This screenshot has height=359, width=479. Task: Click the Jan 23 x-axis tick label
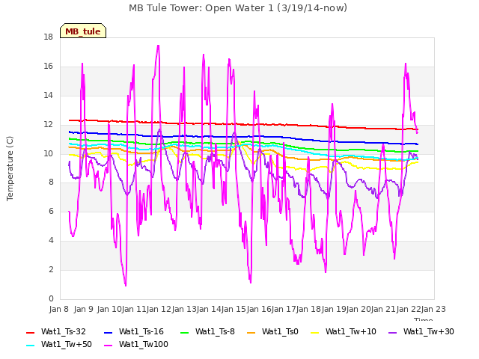(x=433, y=309)
